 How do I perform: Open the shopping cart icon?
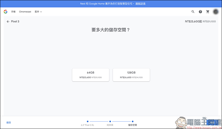coord(208,12)
